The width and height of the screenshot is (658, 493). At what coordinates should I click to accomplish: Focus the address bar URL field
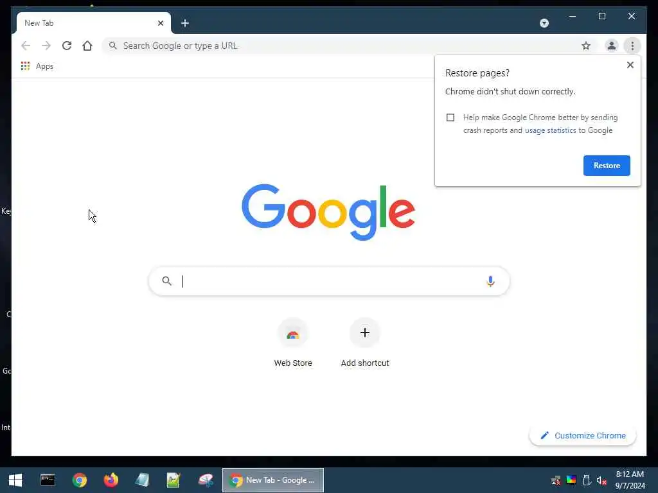[348, 46]
